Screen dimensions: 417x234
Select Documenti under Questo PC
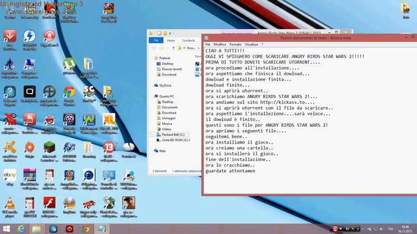(x=169, y=107)
